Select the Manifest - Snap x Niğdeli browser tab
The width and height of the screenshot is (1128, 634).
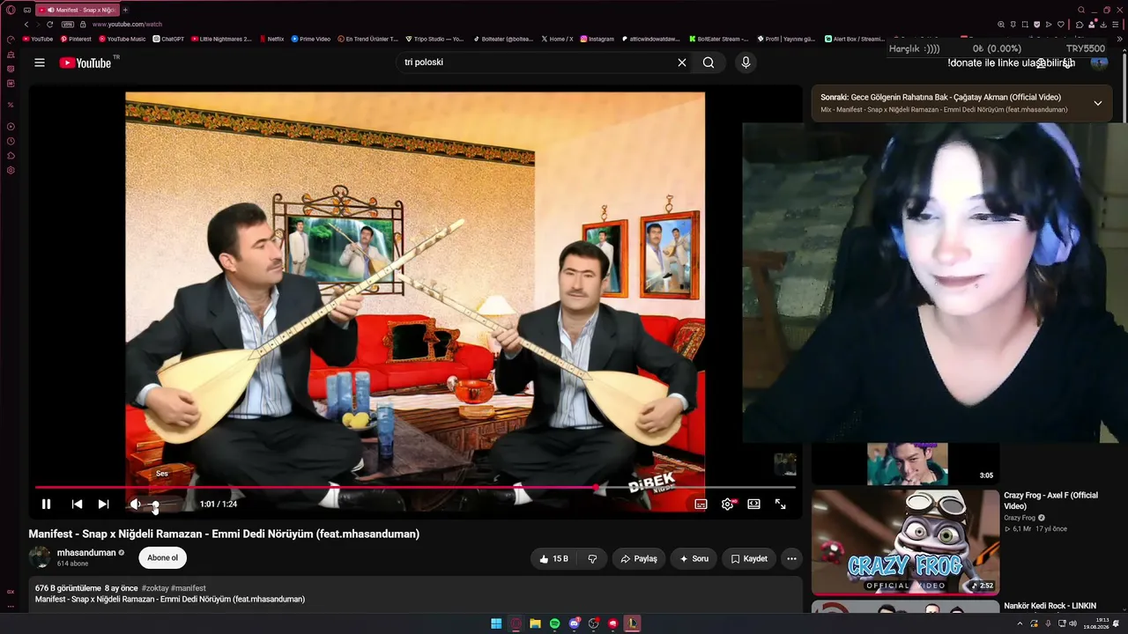[78, 10]
